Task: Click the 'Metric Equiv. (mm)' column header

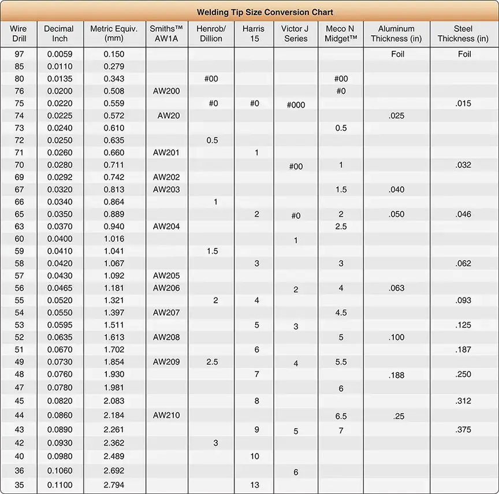Action: (114, 34)
